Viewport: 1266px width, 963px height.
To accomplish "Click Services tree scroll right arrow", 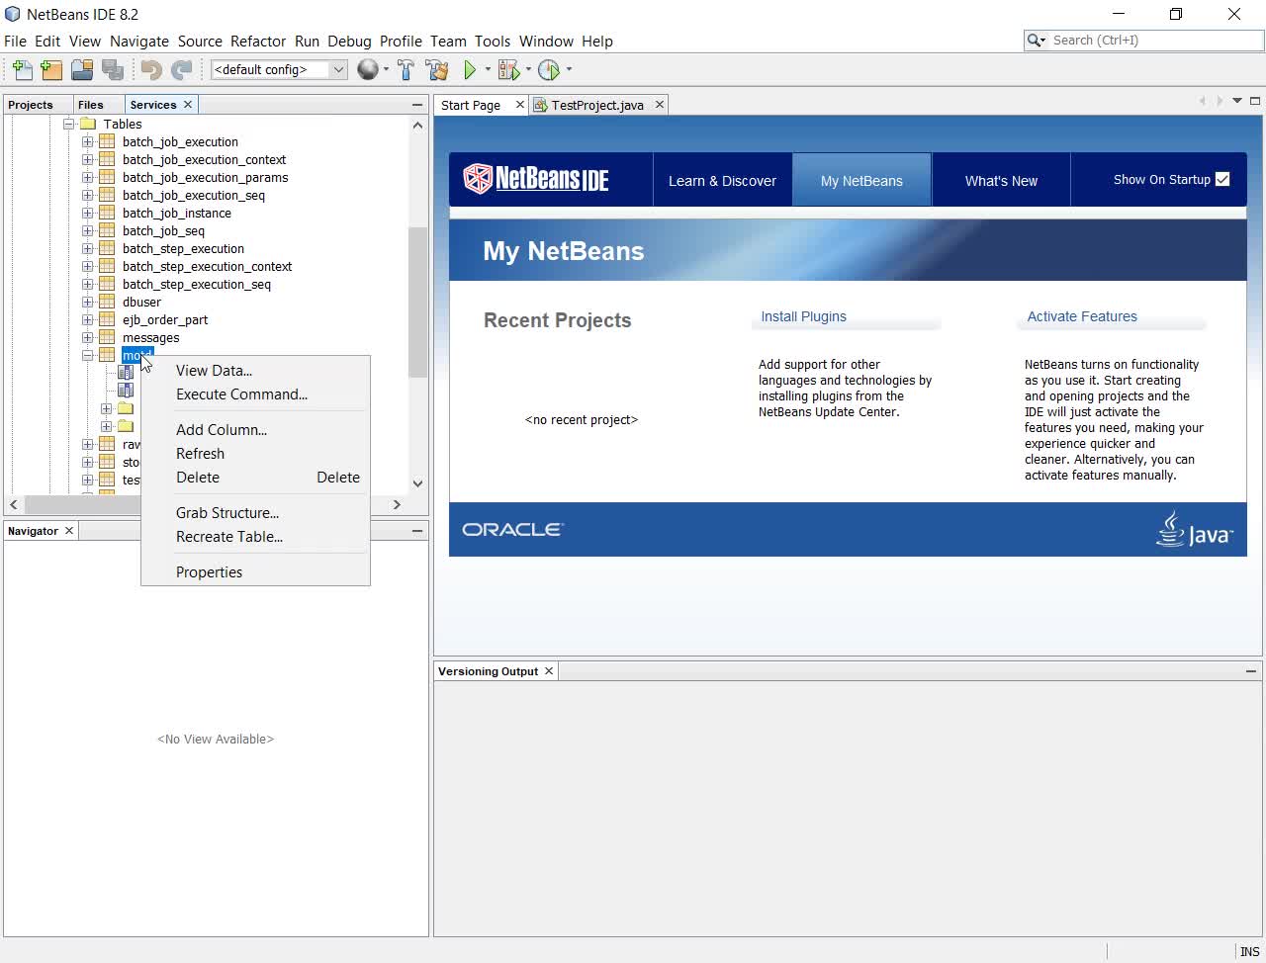I will pos(397,504).
